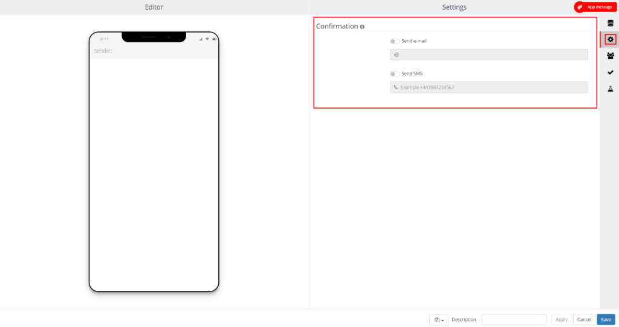
Task: Open the flask test sidebar icon
Action: (x=611, y=89)
